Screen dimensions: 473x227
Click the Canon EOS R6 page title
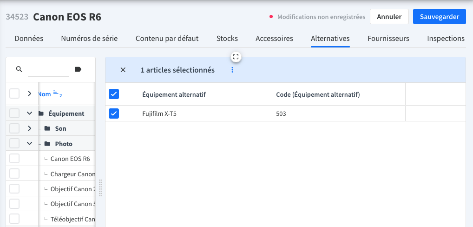click(67, 17)
